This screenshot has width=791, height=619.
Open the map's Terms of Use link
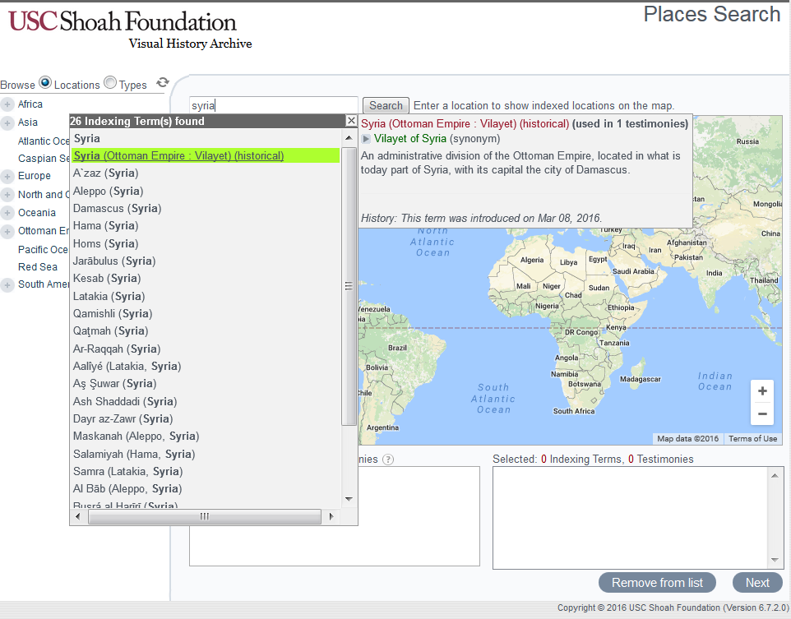753,439
